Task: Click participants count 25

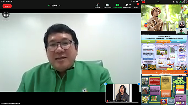Action: tap(130, 4)
